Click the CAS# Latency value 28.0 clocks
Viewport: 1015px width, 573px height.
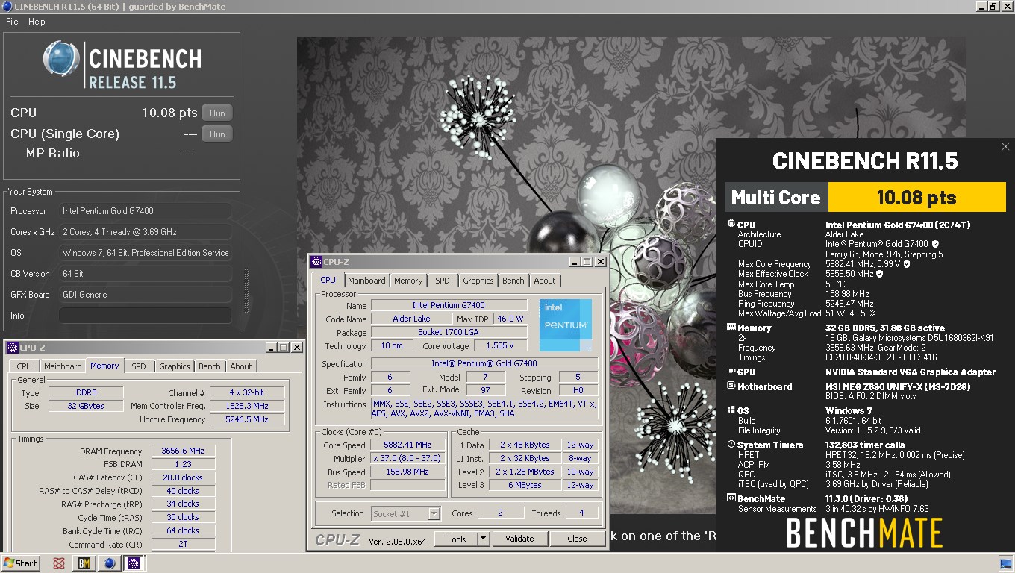pos(183,477)
